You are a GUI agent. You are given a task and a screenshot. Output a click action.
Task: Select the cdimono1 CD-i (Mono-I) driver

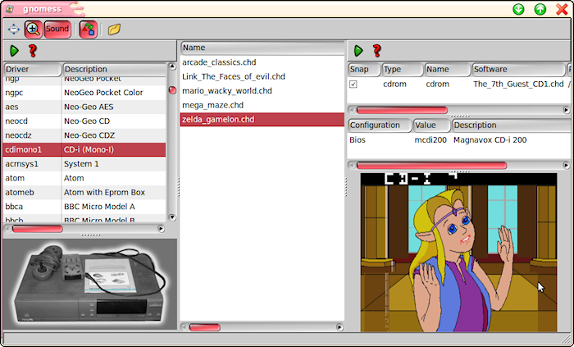pos(84,149)
